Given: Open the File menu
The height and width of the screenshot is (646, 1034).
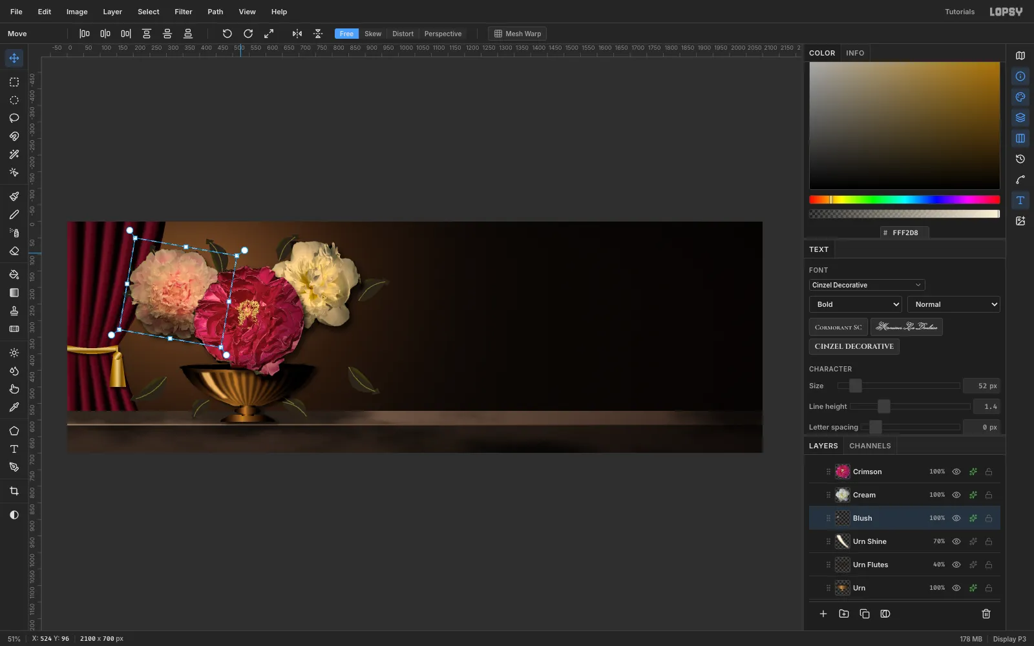Looking at the screenshot, I should click(x=16, y=12).
